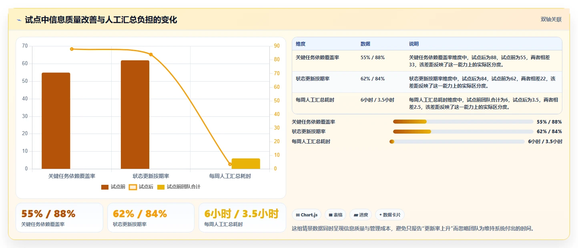
Task: Click the 维度 table column header
Action: pyautogui.click(x=301, y=44)
